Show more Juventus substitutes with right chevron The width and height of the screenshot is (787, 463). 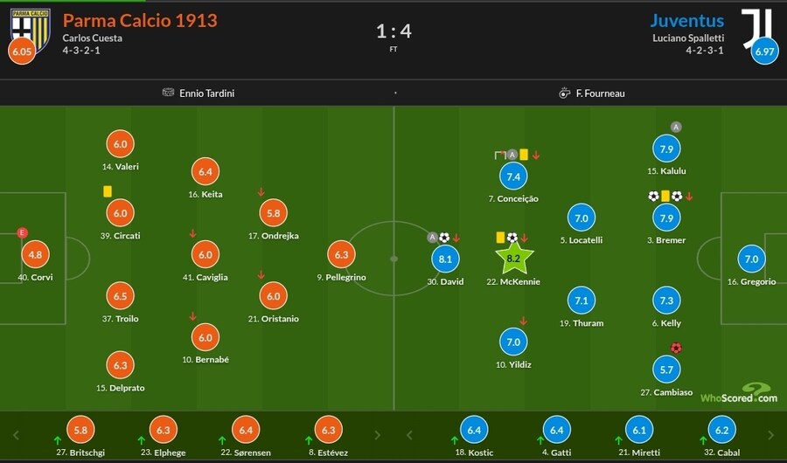[x=771, y=434]
